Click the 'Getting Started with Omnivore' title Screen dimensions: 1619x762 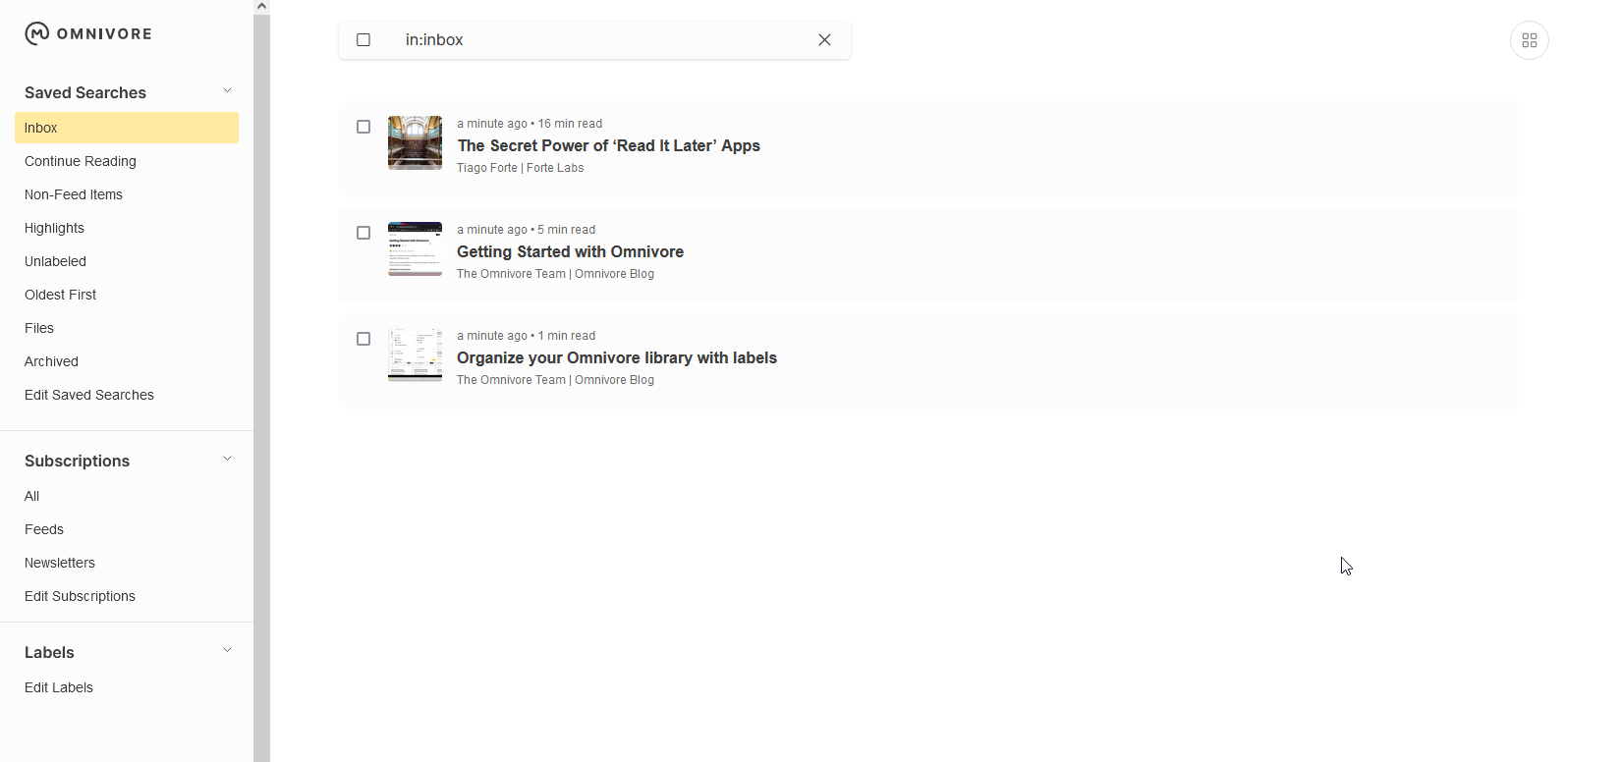[x=570, y=252]
